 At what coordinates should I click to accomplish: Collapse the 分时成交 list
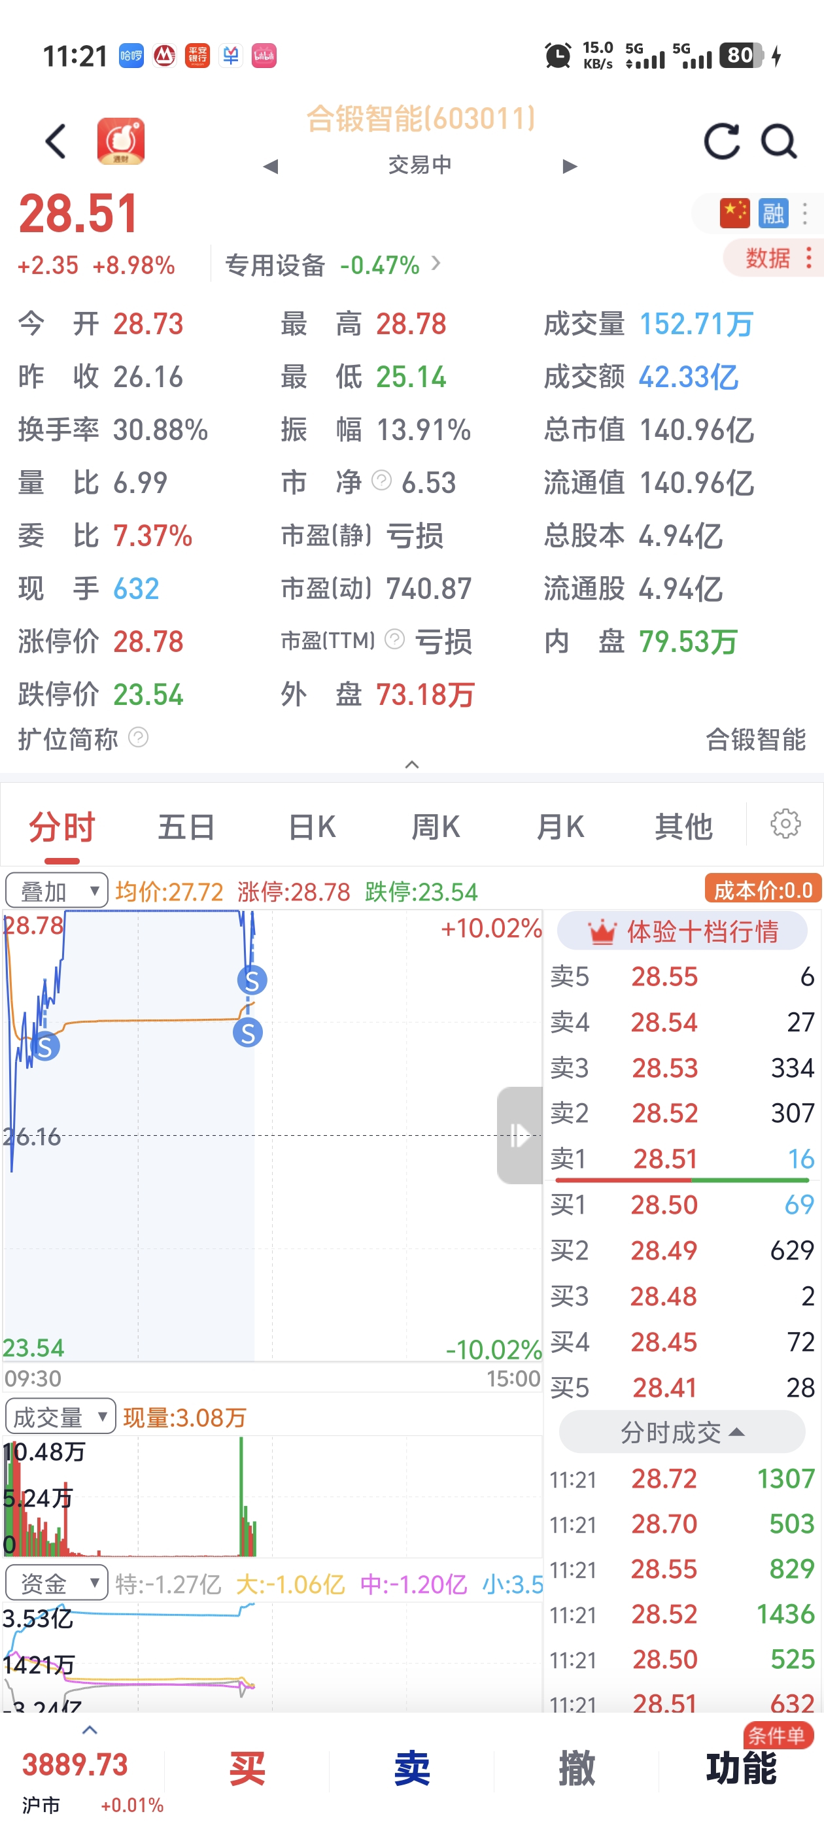click(x=683, y=1431)
